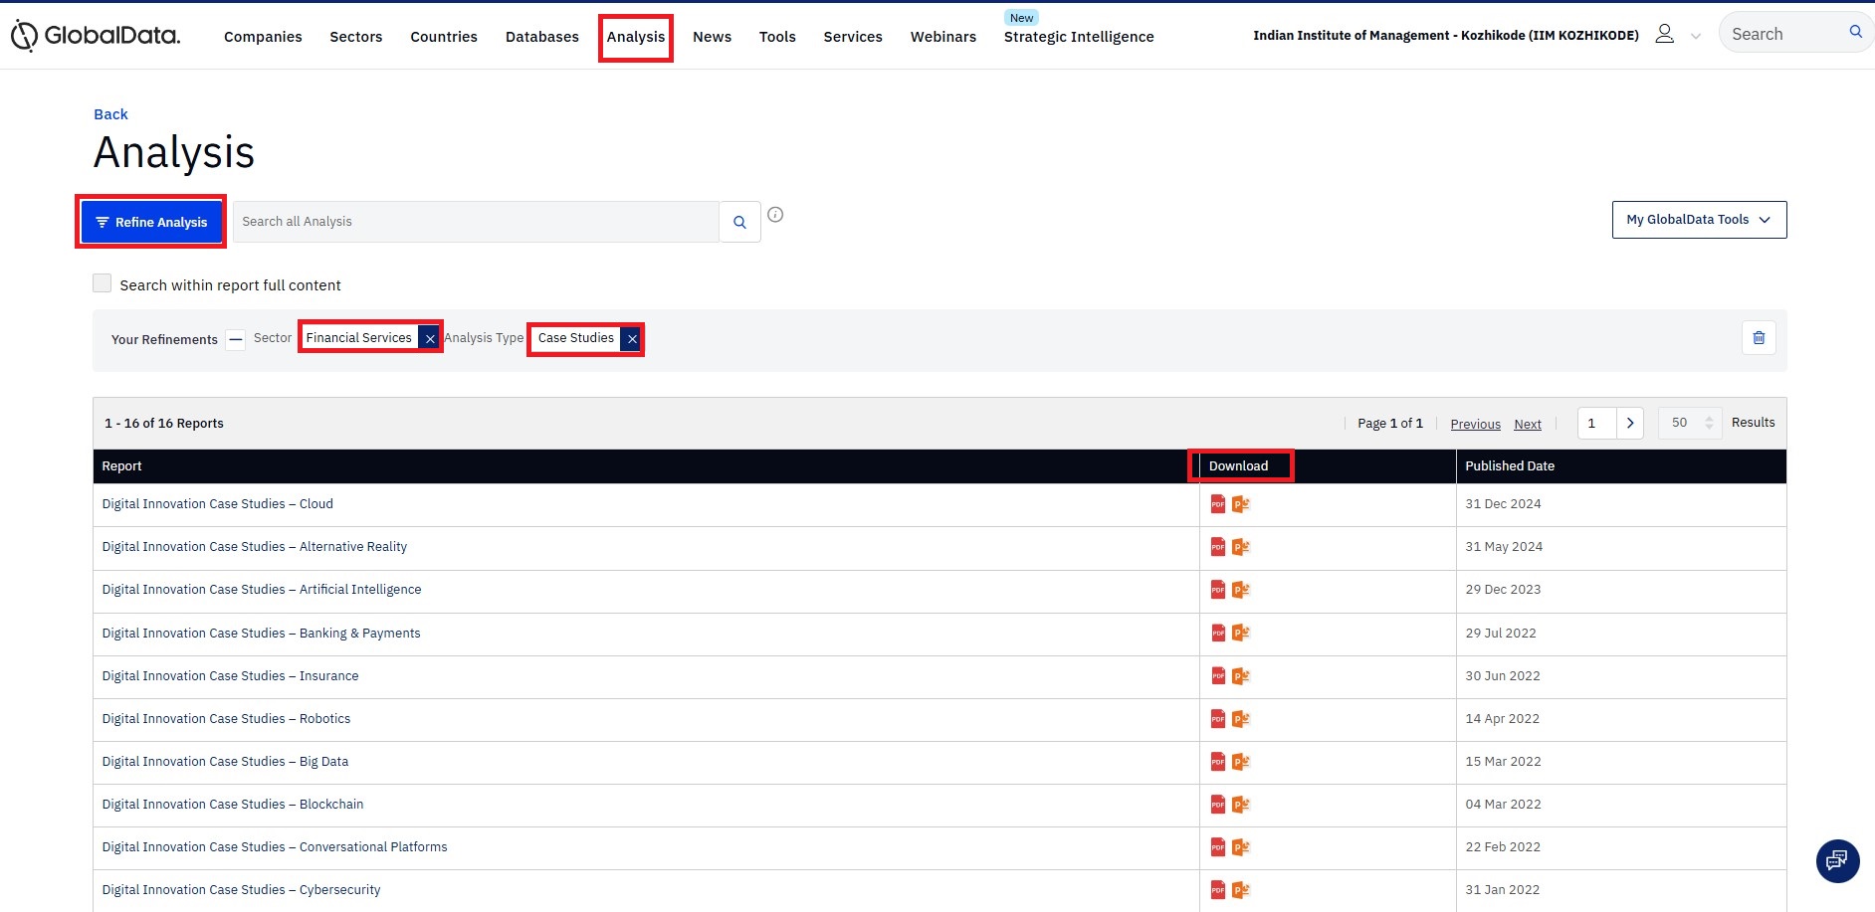The height and width of the screenshot is (912, 1875).
Task: Remove the Case Studies filter tag
Action: (632, 339)
